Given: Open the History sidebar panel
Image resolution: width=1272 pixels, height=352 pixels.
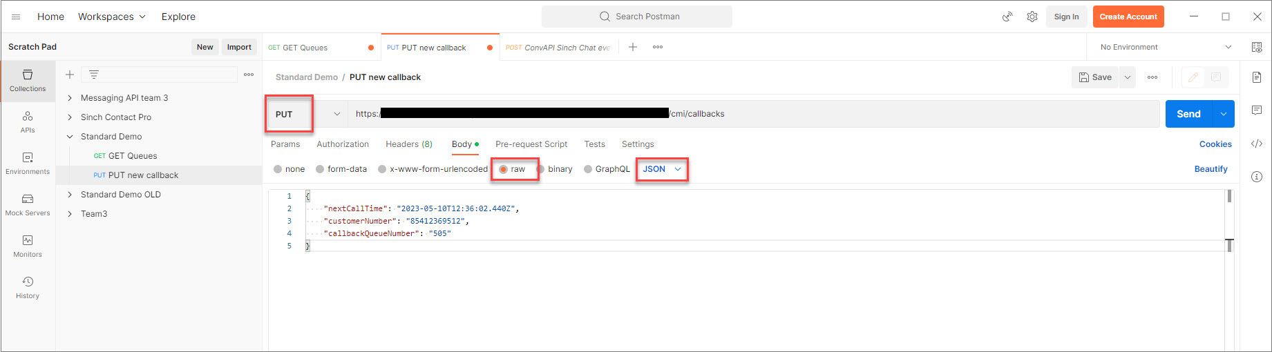Looking at the screenshot, I should [28, 288].
